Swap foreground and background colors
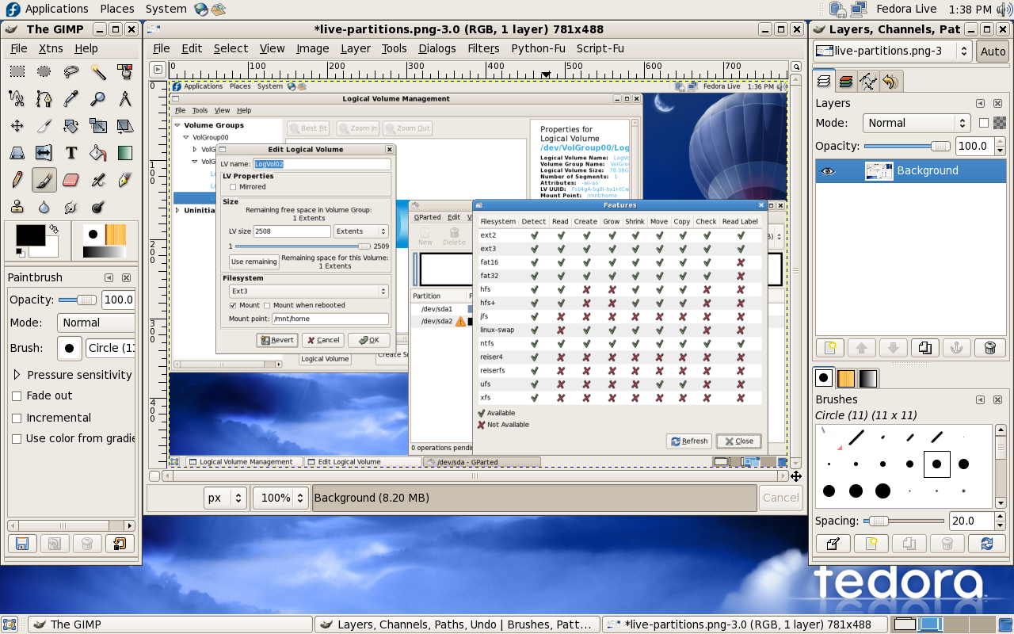1014x634 pixels. pyautogui.click(x=54, y=229)
